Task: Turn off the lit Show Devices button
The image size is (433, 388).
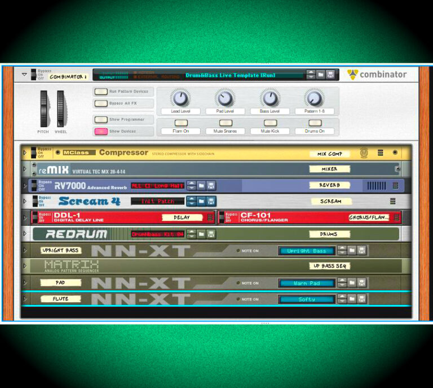Action: 101,132
